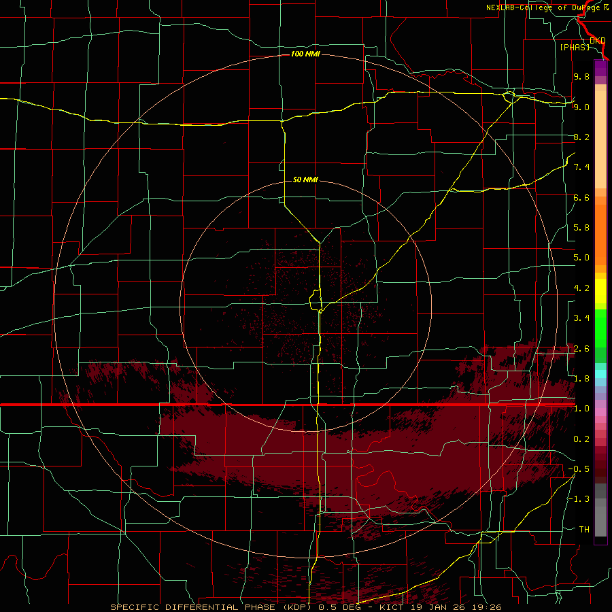Click the cyan color bar segment
Screen dimensions: 612x612
[x=600, y=374]
